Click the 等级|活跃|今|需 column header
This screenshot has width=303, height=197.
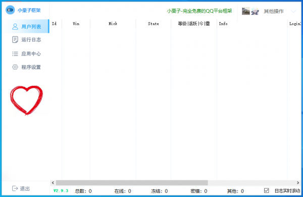tap(194, 24)
